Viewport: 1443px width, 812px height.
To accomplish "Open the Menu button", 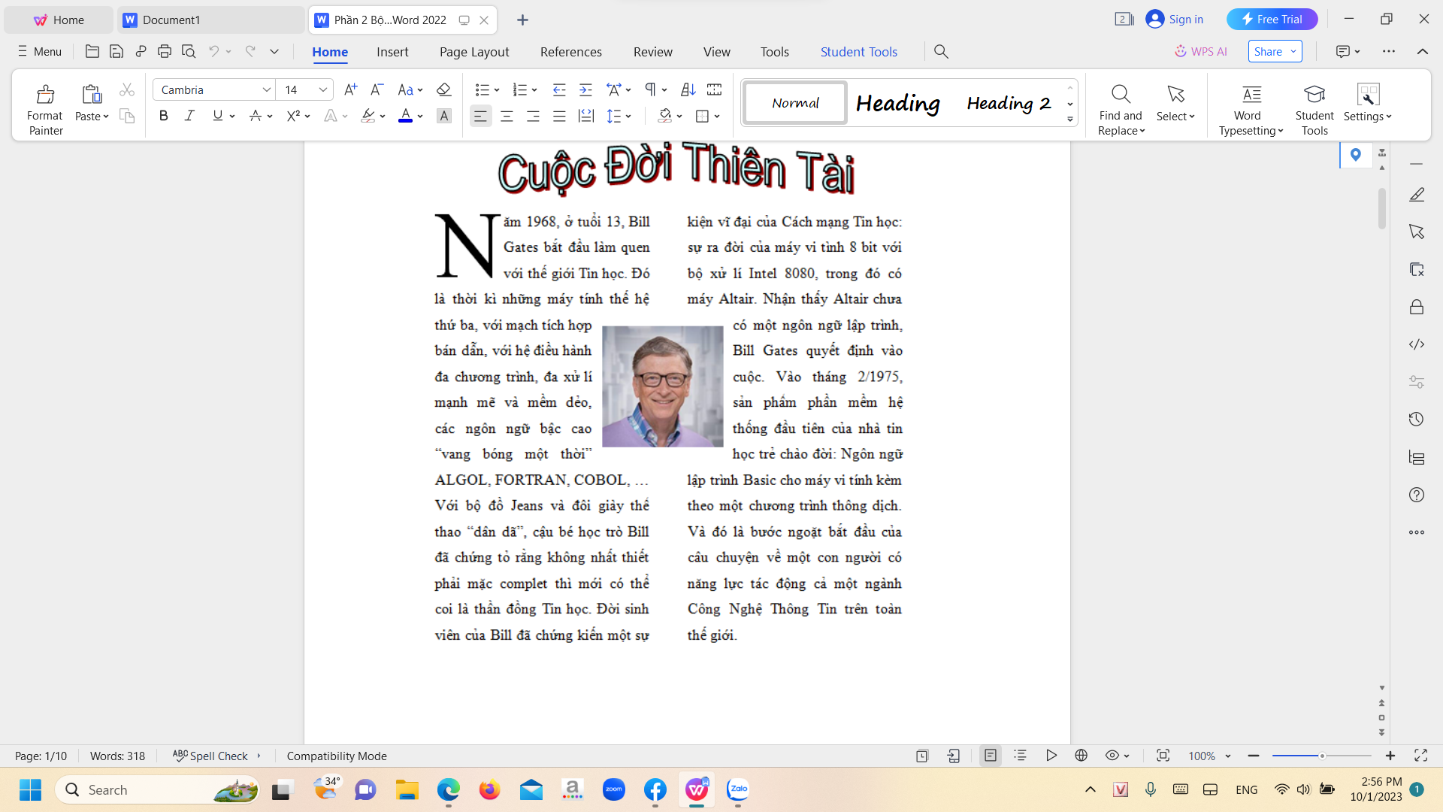I will [x=40, y=51].
